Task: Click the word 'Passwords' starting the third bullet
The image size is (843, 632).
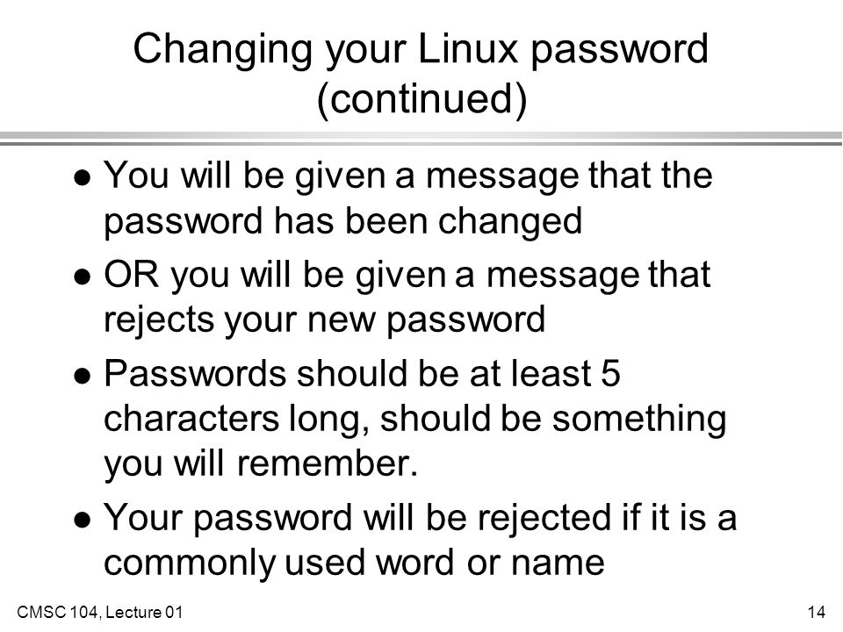Action: pyautogui.click(x=195, y=373)
